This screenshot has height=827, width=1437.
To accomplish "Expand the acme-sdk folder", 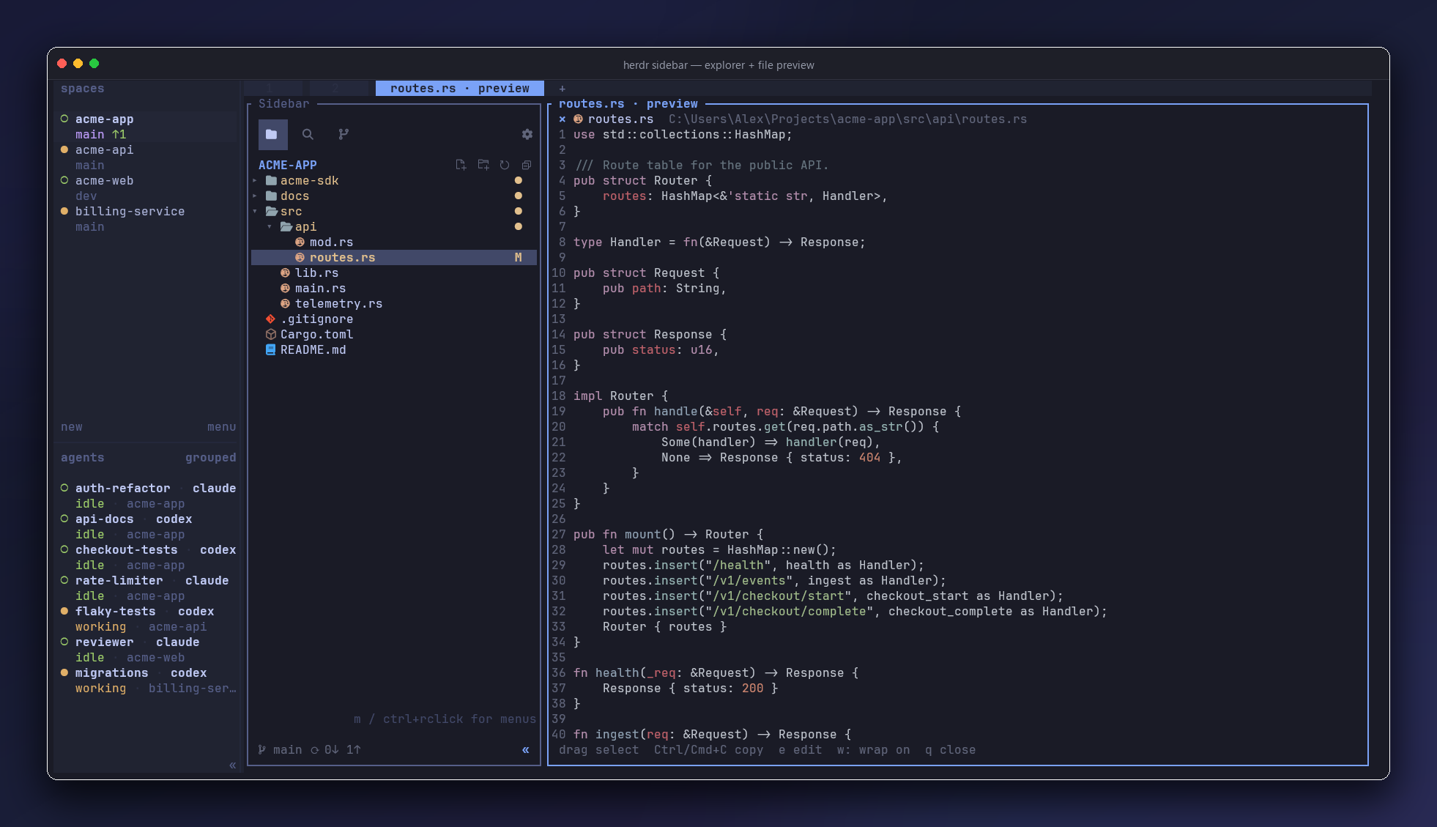I will pyautogui.click(x=255, y=181).
